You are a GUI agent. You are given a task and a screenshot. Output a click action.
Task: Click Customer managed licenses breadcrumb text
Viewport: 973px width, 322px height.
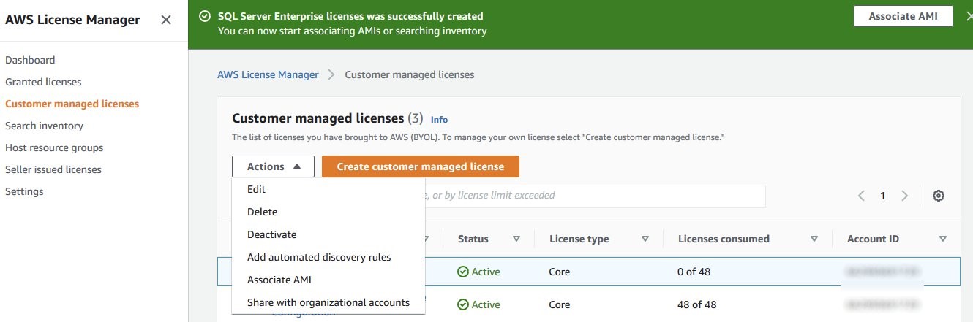tap(410, 74)
